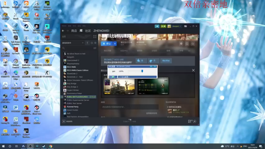Click the green circle icon in volume popup
This screenshot has height=149, width=265.
(113, 77)
